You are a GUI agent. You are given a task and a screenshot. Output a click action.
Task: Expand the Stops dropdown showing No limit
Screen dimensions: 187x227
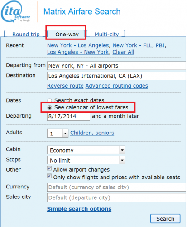click(86, 160)
